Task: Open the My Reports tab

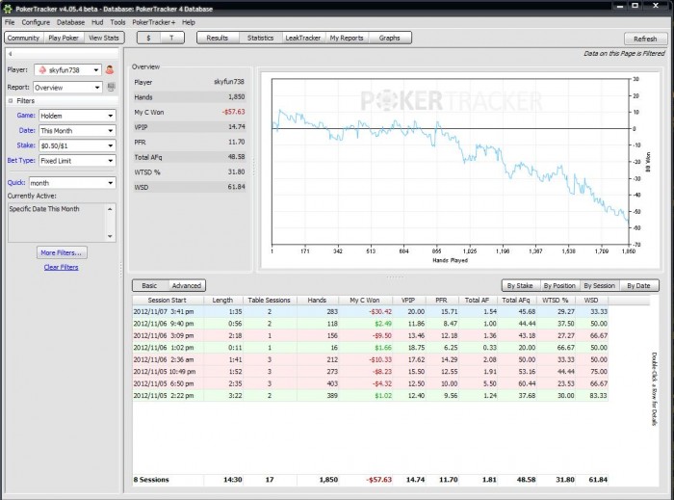Action: coord(347,38)
